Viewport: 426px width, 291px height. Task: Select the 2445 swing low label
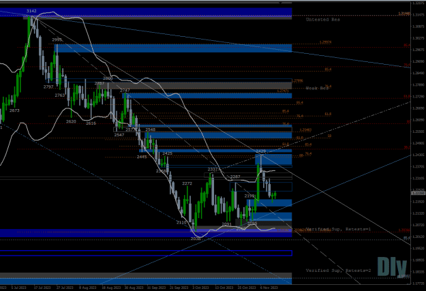pos(142,157)
